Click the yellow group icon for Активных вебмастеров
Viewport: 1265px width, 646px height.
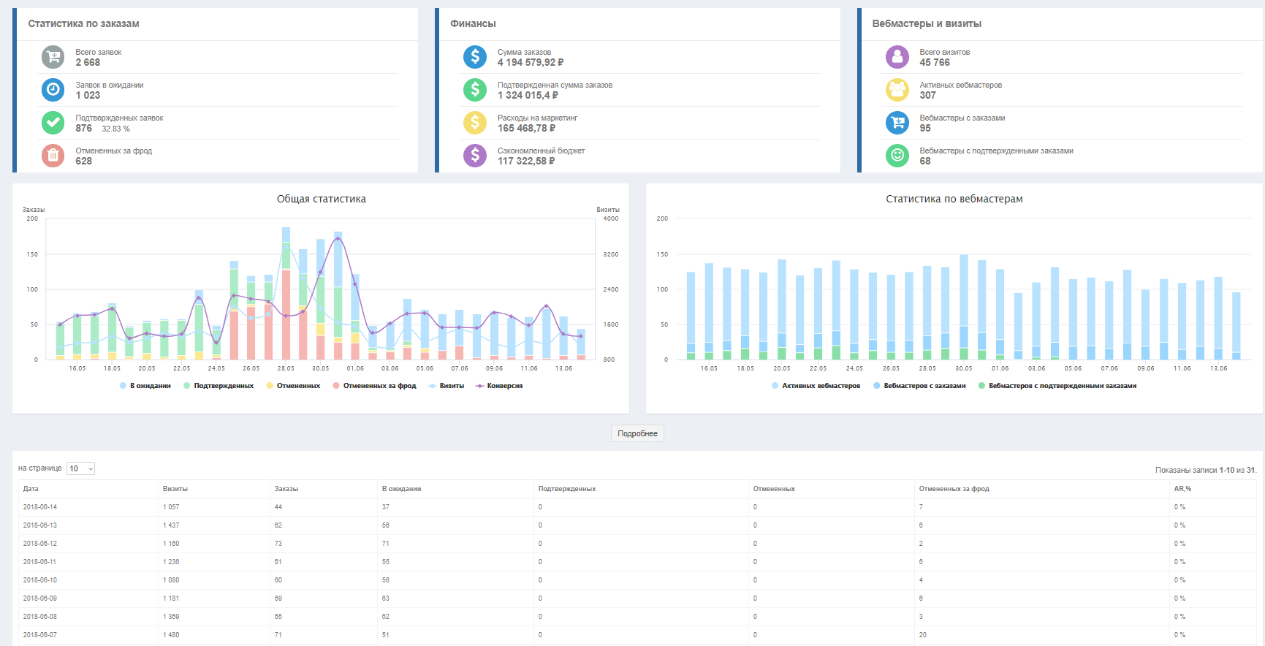(x=897, y=90)
